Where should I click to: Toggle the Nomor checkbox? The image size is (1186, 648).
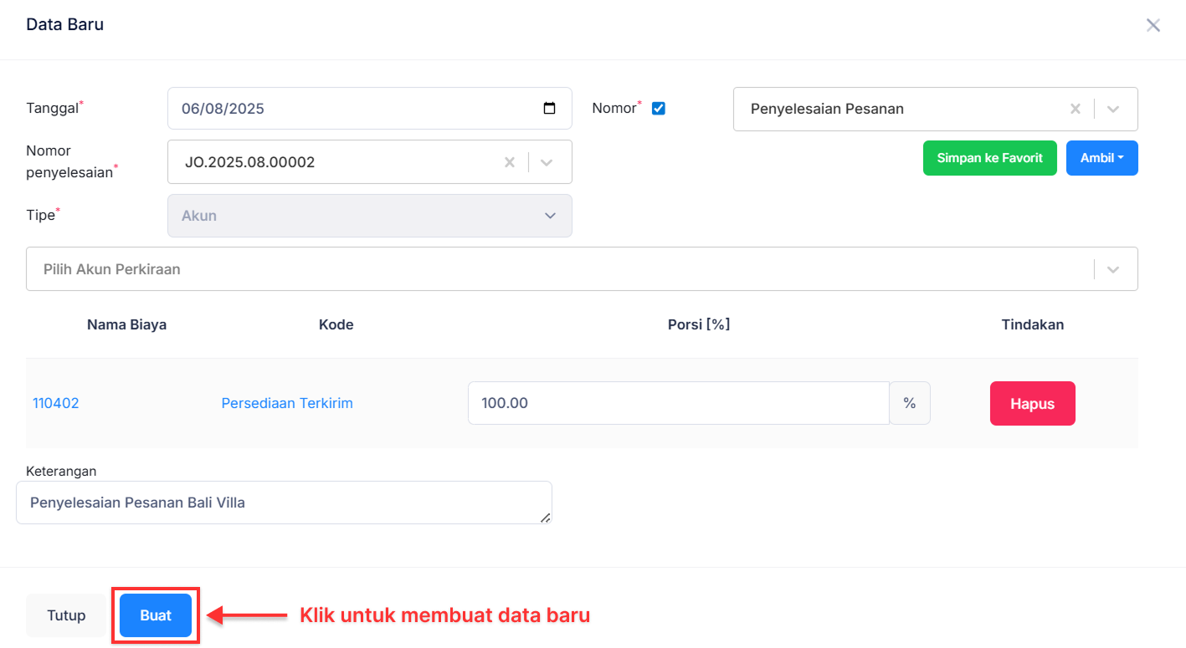point(659,107)
